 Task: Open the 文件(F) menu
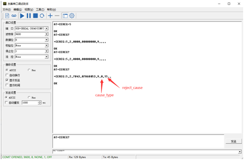coord(7,10)
